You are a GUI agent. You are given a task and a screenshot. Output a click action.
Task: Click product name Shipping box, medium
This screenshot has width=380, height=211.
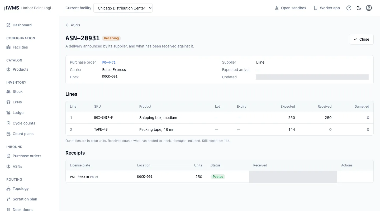point(158,118)
